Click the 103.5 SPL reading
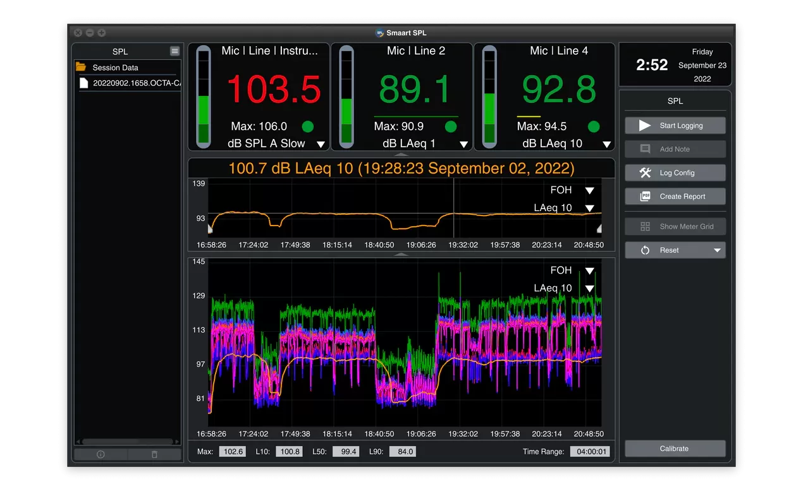The image size is (803, 496). click(274, 89)
